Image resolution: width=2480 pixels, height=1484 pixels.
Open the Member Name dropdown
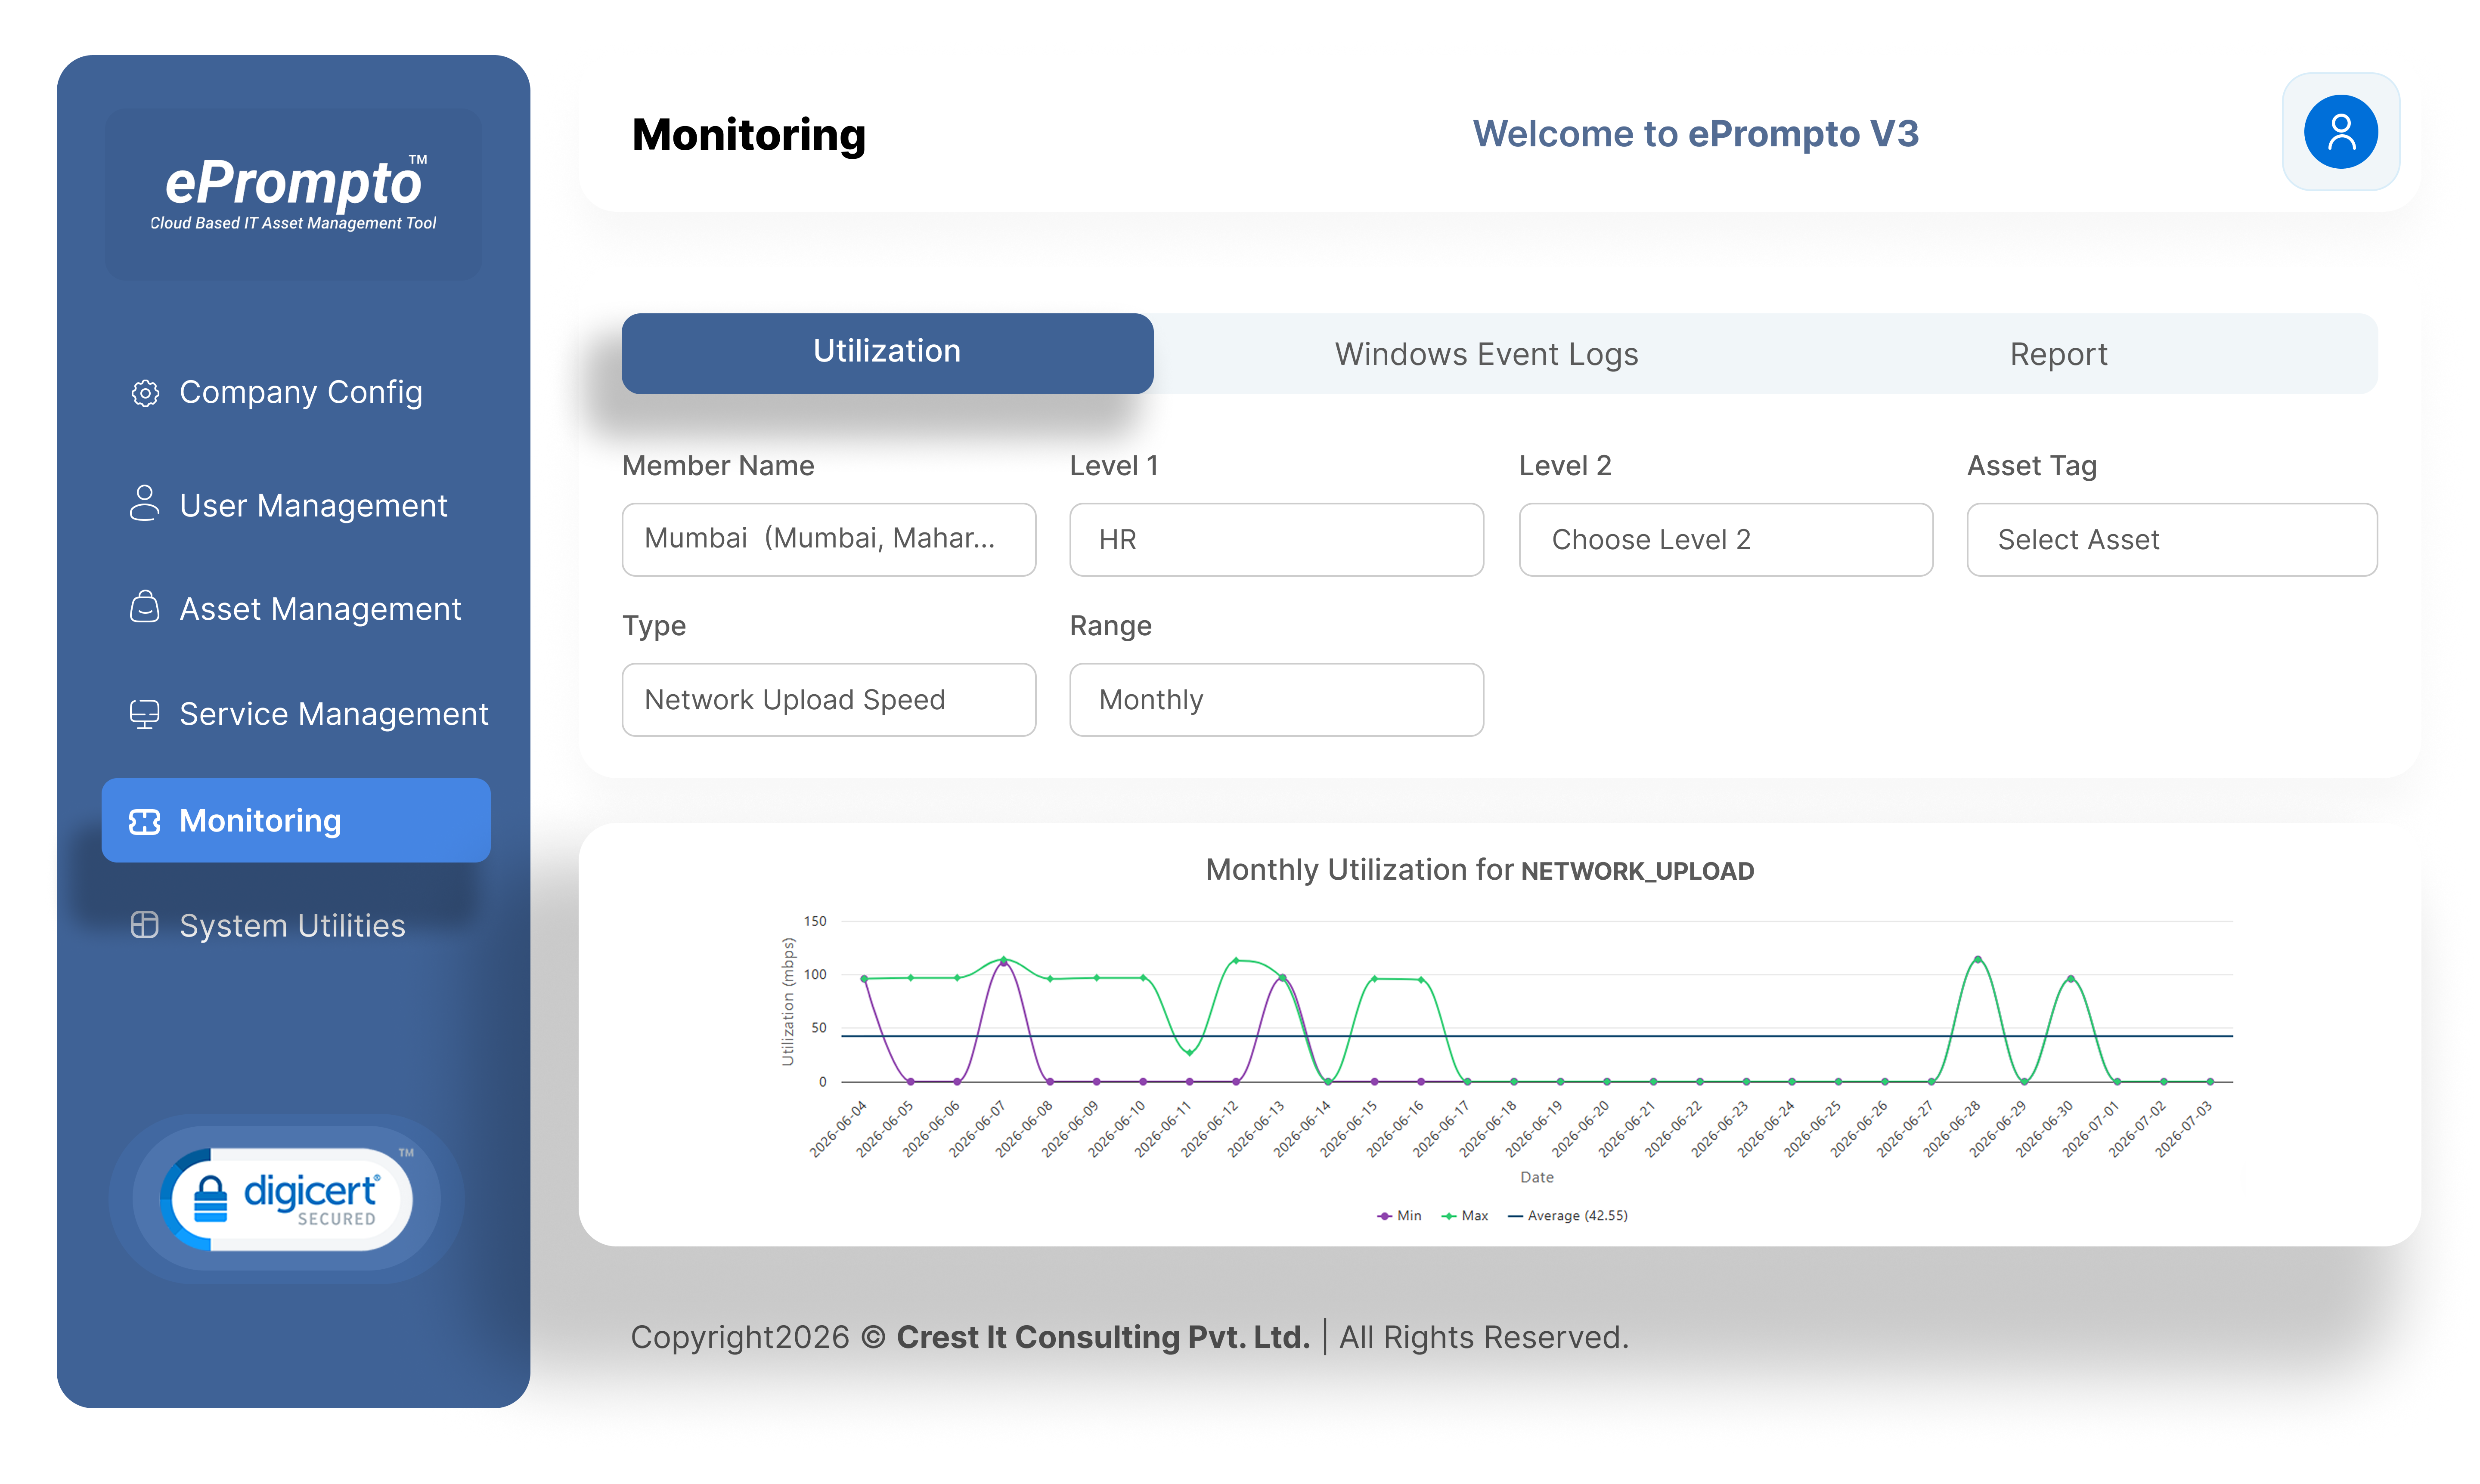click(828, 539)
